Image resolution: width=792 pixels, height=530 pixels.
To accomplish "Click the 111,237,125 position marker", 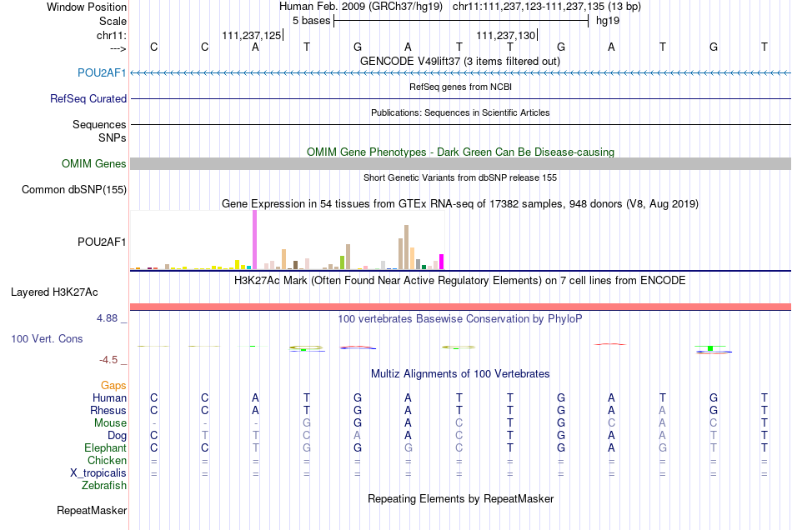I will coord(252,35).
